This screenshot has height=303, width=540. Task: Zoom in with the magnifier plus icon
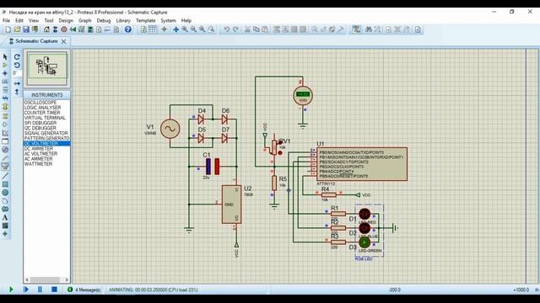[185, 29]
